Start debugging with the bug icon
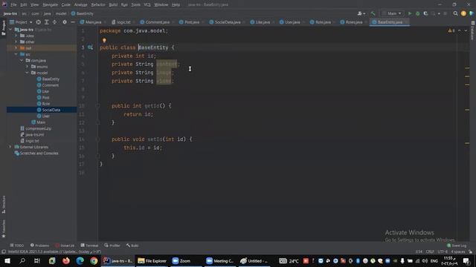476x267 pixels. [418, 13]
